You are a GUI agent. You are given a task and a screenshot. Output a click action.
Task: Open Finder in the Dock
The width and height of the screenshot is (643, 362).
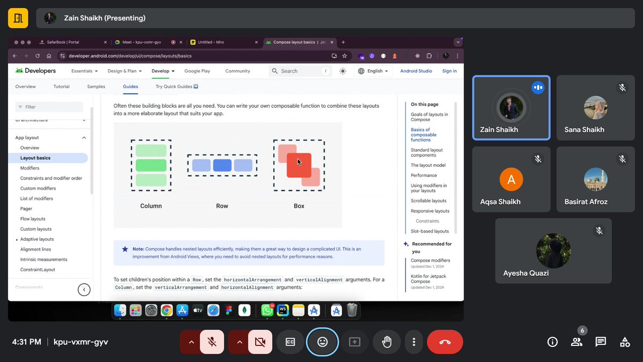click(x=120, y=310)
